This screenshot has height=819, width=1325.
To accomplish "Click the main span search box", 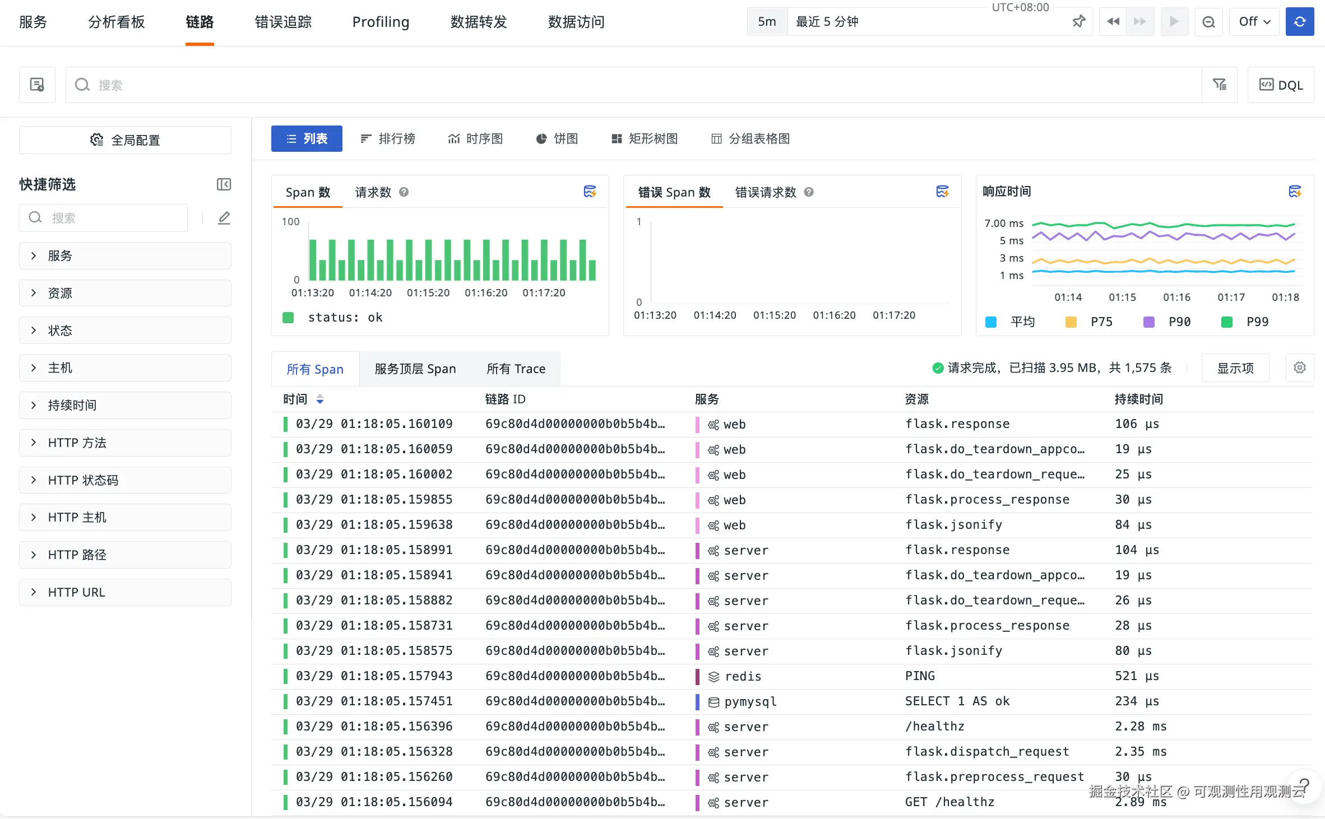I will tap(634, 85).
